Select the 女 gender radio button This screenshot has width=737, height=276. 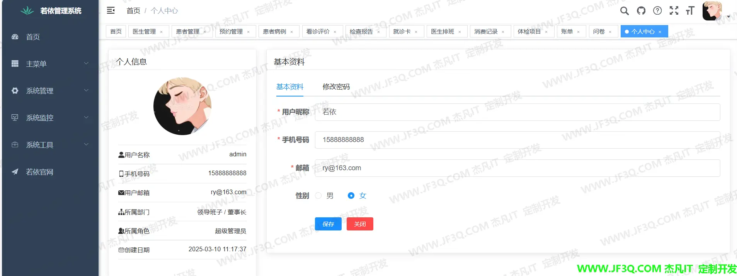point(351,196)
